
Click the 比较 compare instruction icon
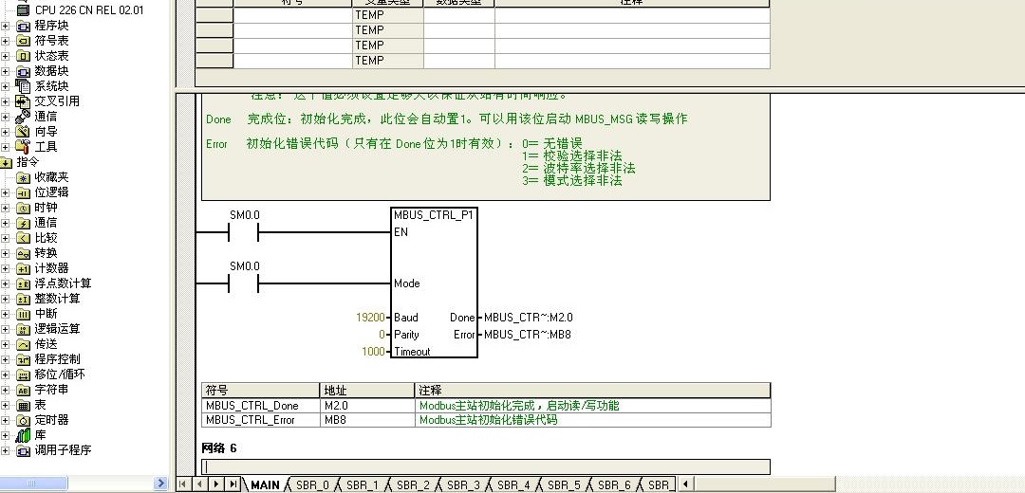point(23,238)
